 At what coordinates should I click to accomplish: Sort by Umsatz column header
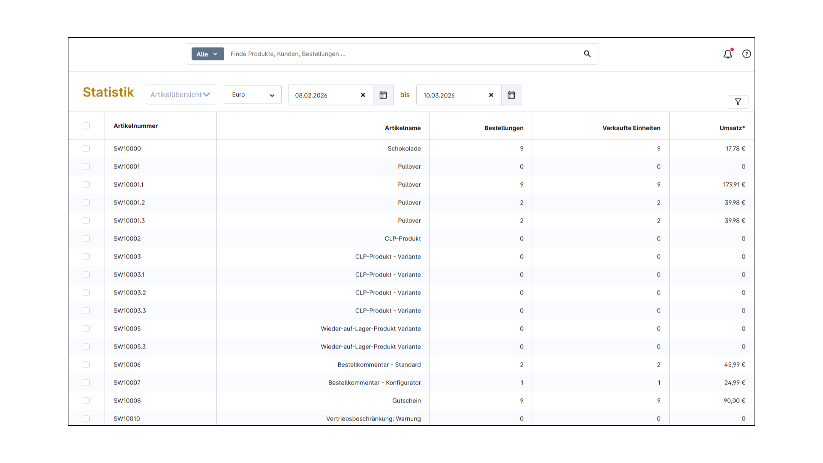tap(732, 128)
